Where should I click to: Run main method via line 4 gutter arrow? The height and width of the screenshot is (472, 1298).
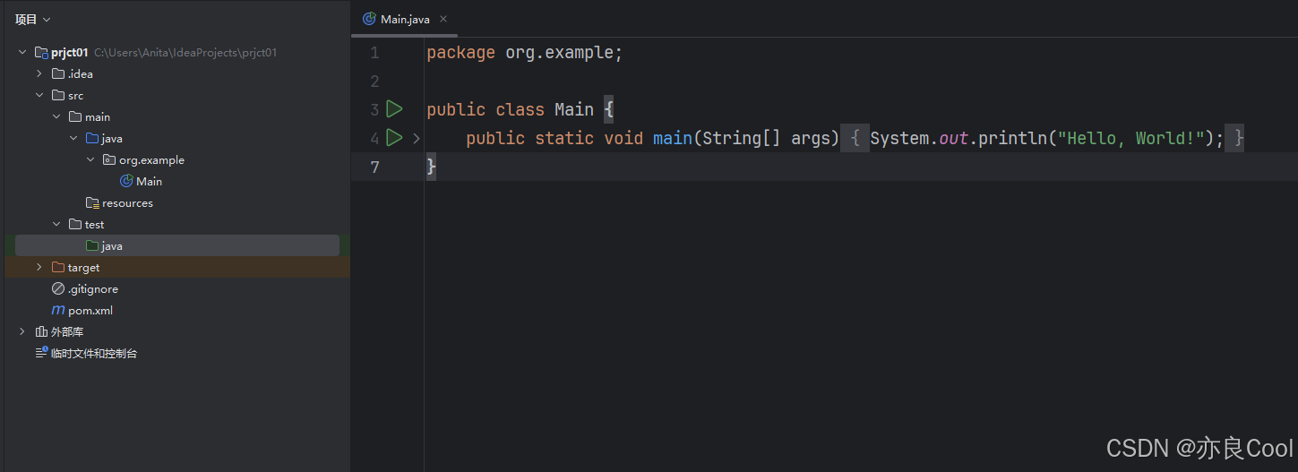tap(394, 138)
